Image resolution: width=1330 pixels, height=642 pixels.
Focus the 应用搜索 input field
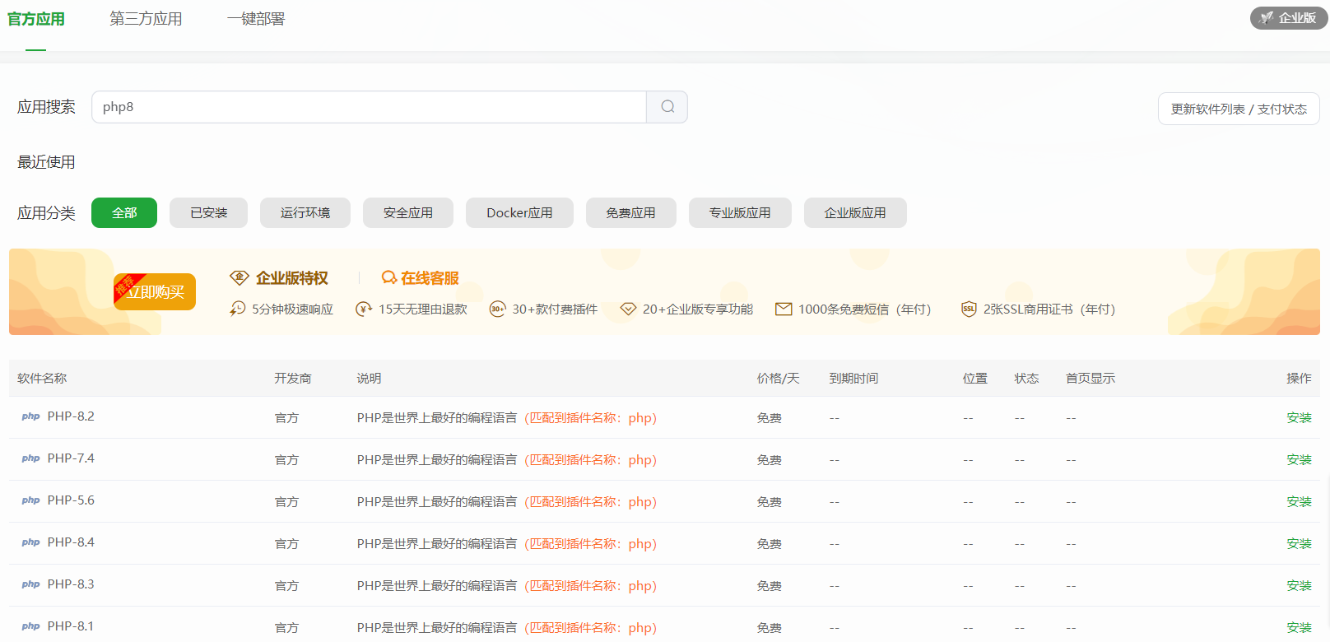click(x=369, y=107)
